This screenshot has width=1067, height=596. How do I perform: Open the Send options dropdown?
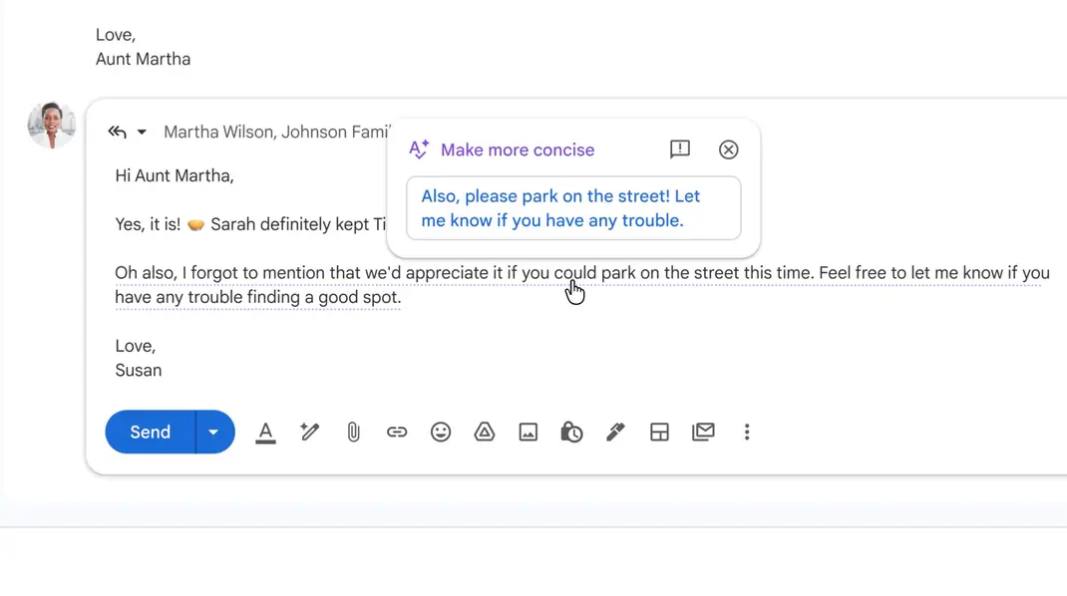(x=213, y=432)
